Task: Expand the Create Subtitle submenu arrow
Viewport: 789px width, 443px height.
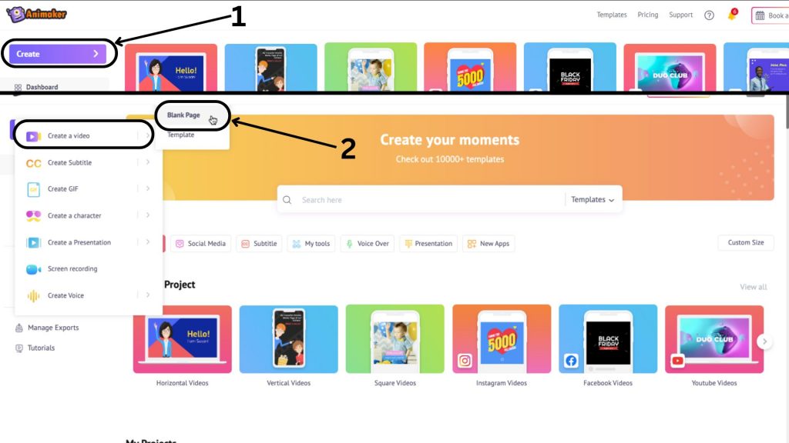Action: coord(147,162)
